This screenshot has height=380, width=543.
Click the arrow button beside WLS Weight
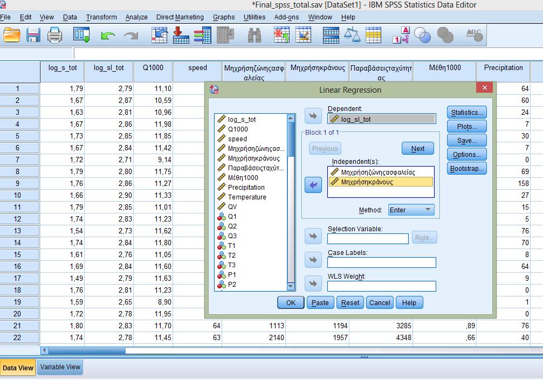(313, 284)
